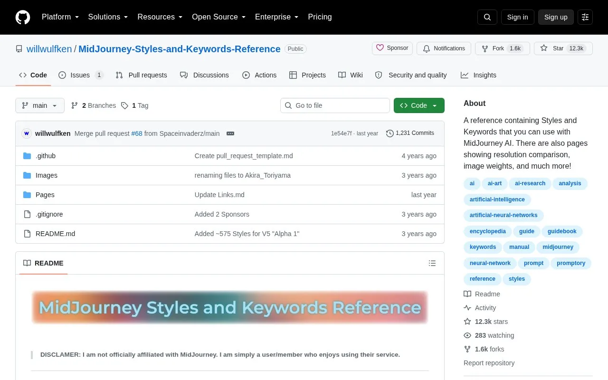View the 2 Branches link

[94, 105]
